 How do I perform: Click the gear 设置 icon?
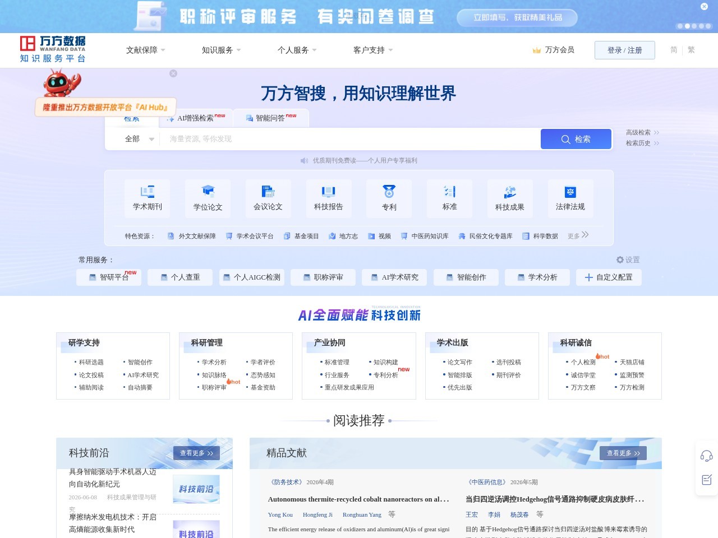[620, 259]
